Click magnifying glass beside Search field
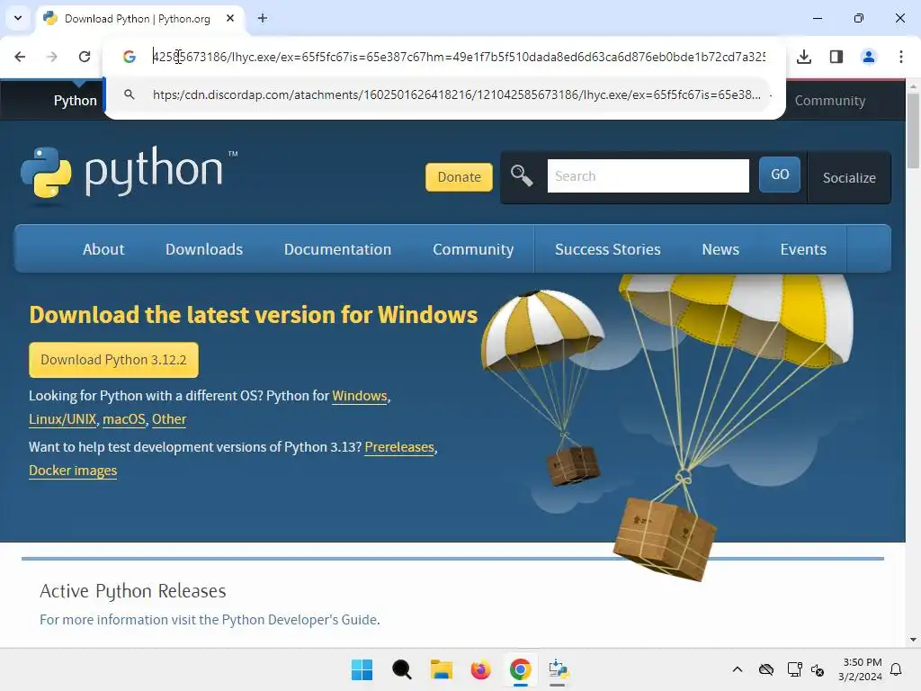The width and height of the screenshot is (921, 691). tap(521, 175)
